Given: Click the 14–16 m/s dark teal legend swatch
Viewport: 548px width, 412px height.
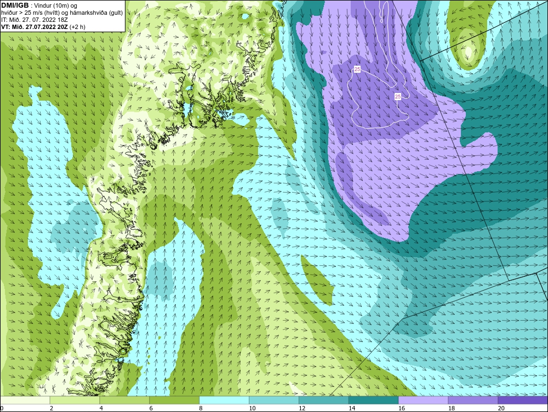Looking at the screenshot, I should pos(374,400).
